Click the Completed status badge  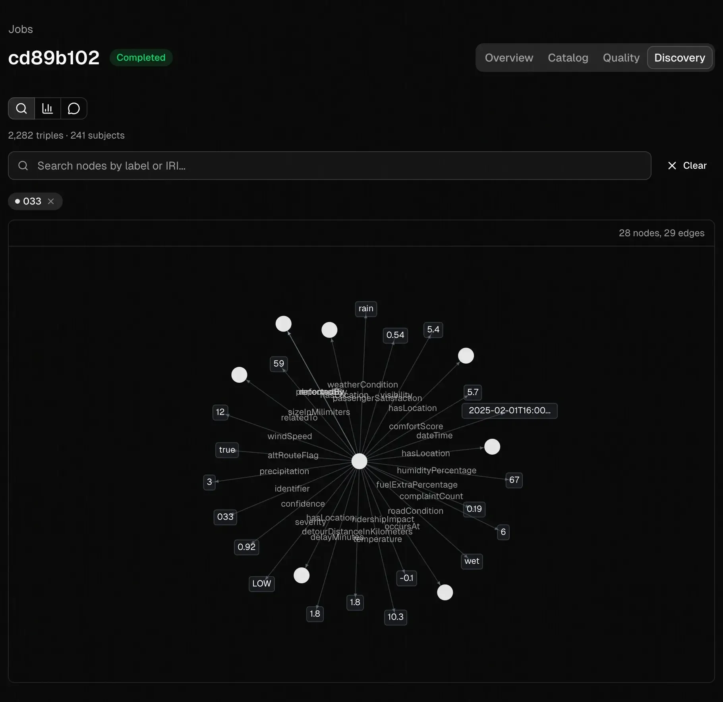pos(141,58)
